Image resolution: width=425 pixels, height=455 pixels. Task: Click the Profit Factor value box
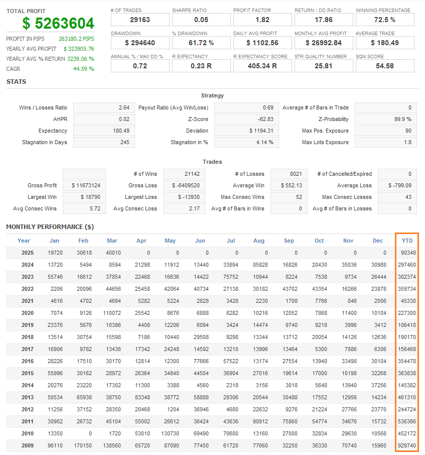[262, 20]
